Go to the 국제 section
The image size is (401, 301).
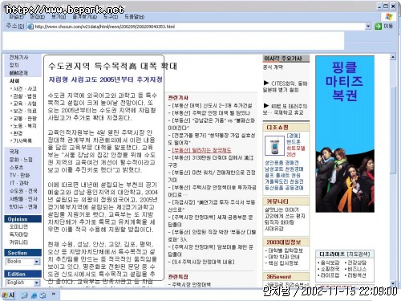(x=14, y=152)
